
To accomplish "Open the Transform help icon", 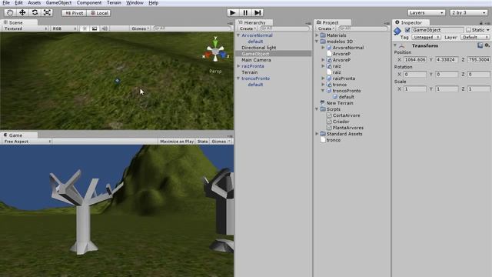I will (480, 46).
